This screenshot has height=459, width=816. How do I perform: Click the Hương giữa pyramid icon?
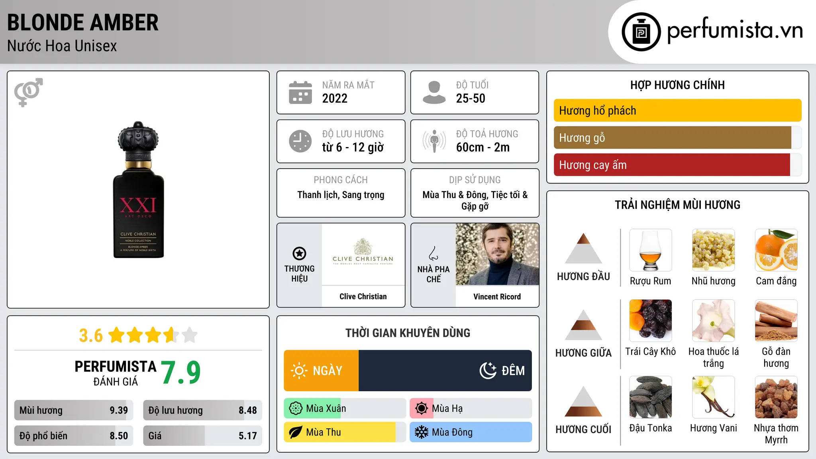583,325
